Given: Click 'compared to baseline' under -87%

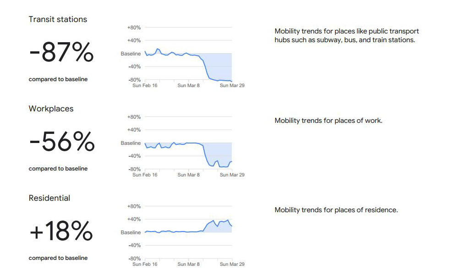Looking at the screenshot, I should pyautogui.click(x=58, y=79).
